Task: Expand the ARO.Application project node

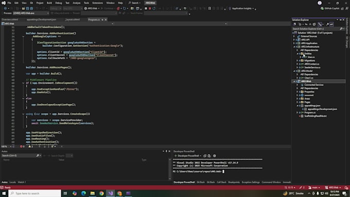Action: tap(294, 43)
